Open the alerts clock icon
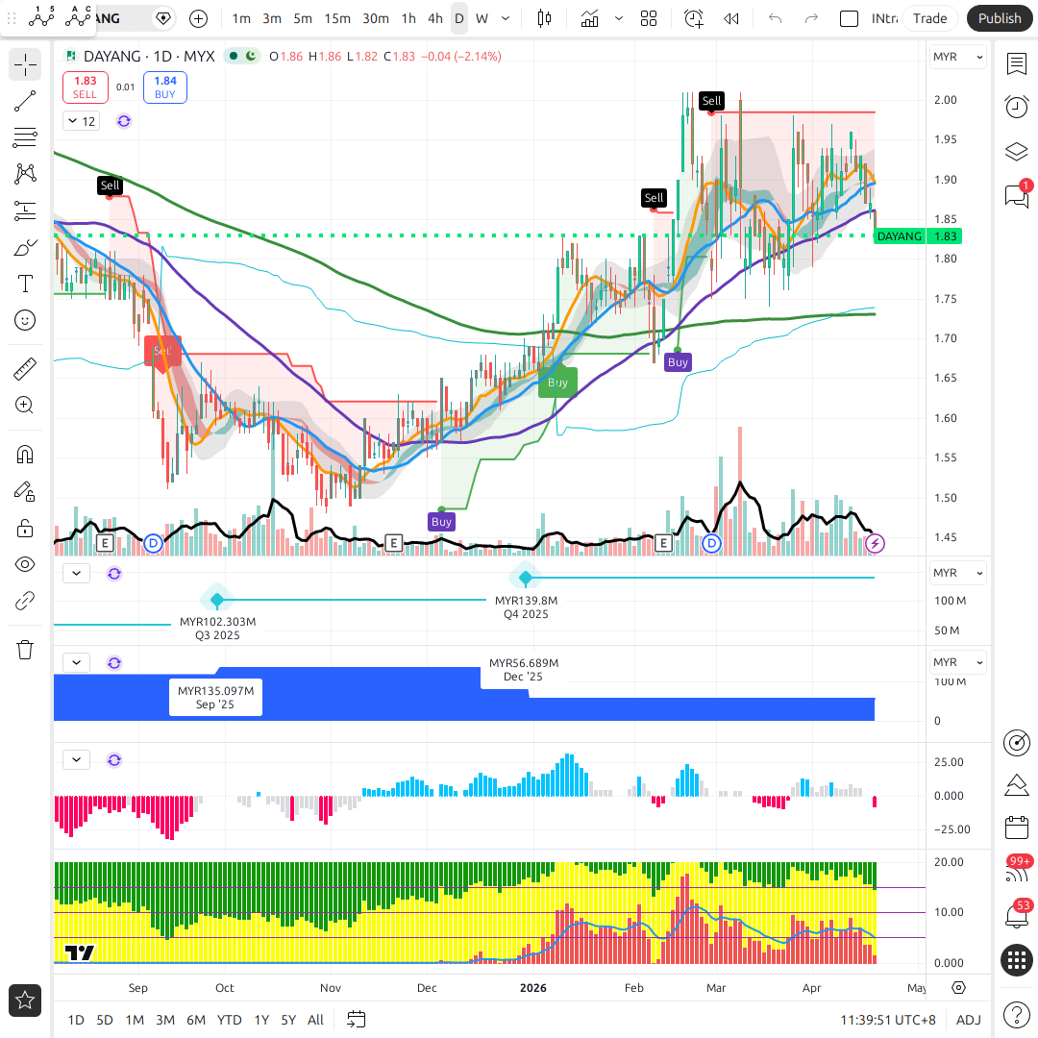This screenshot has width=1038, height=1038. click(1016, 107)
